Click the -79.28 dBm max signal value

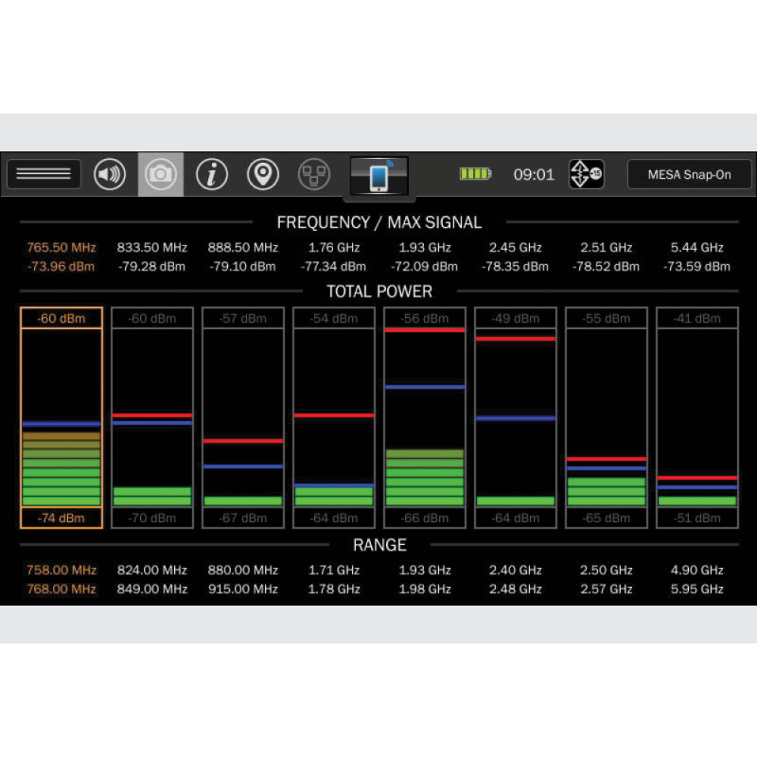(152, 267)
